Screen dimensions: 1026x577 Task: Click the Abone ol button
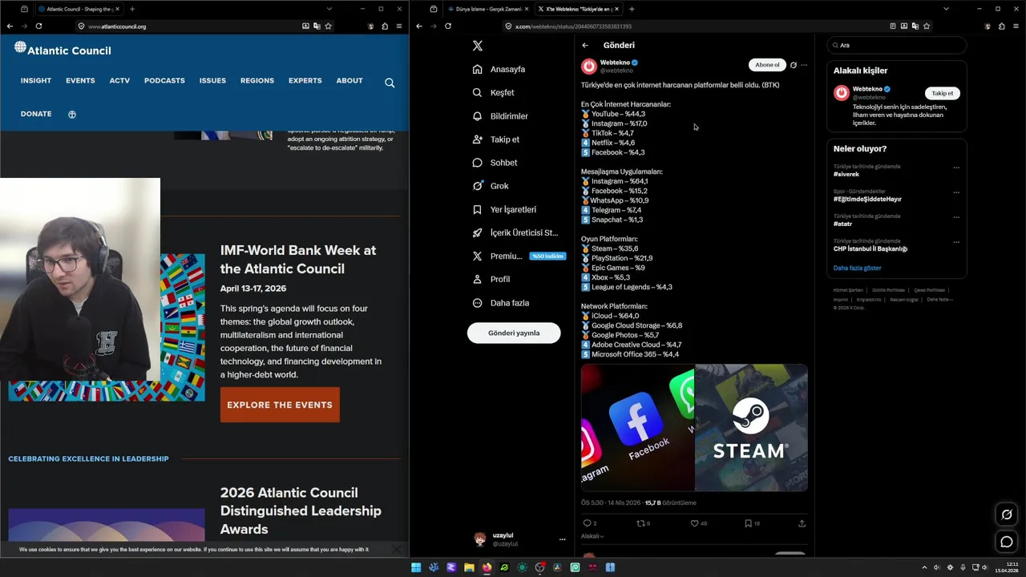tap(767, 65)
